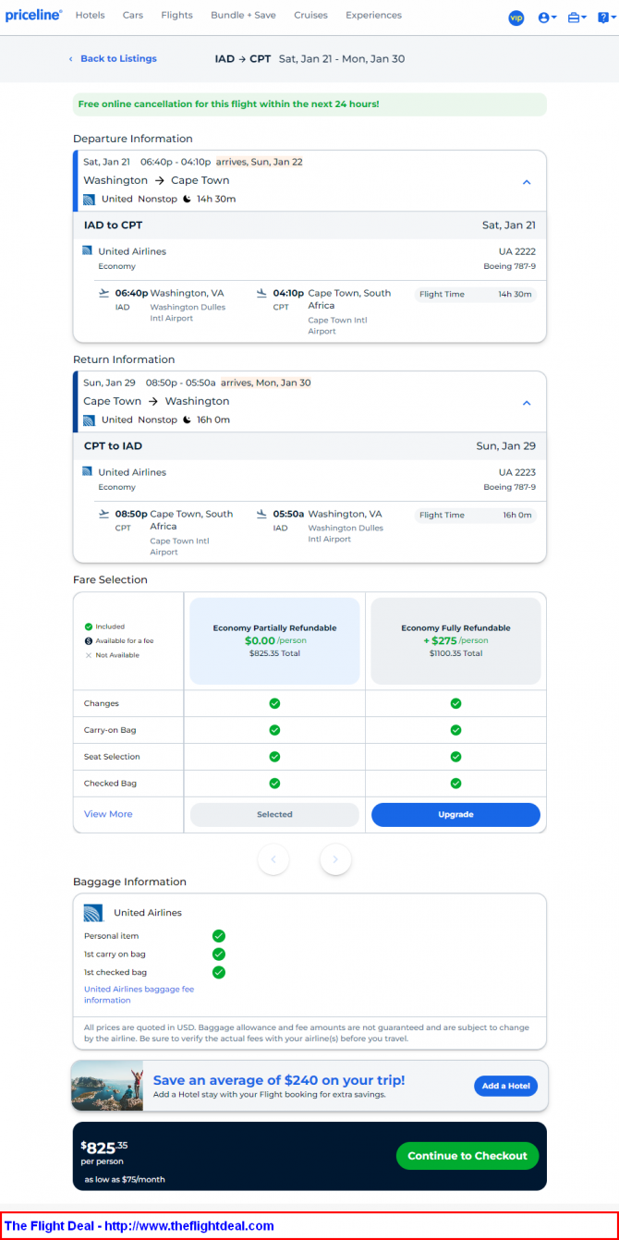Collapse the departure flight details chevron
The width and height of the screenshot is (619, 1240).
point(527,182)
